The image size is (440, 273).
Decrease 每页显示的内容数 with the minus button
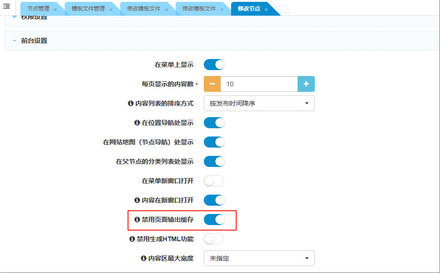[212, 84]
